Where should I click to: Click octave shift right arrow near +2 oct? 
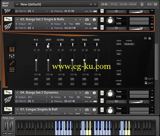point(13,133)
